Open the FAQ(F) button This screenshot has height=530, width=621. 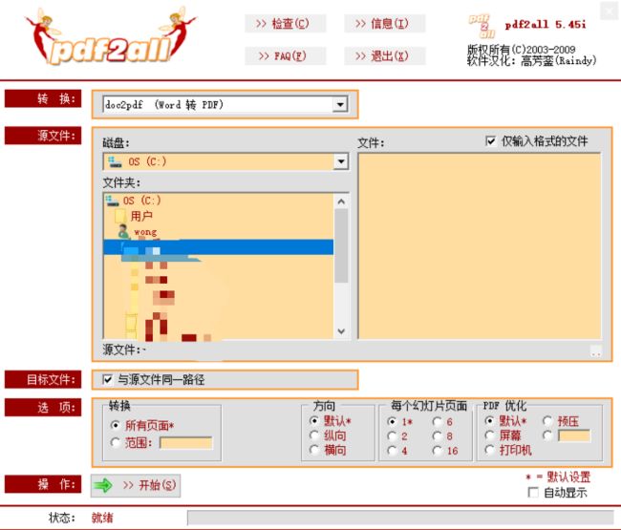[x=285, y=55]
